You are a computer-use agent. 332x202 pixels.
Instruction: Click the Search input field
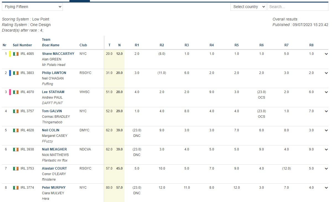click(298, 7)
